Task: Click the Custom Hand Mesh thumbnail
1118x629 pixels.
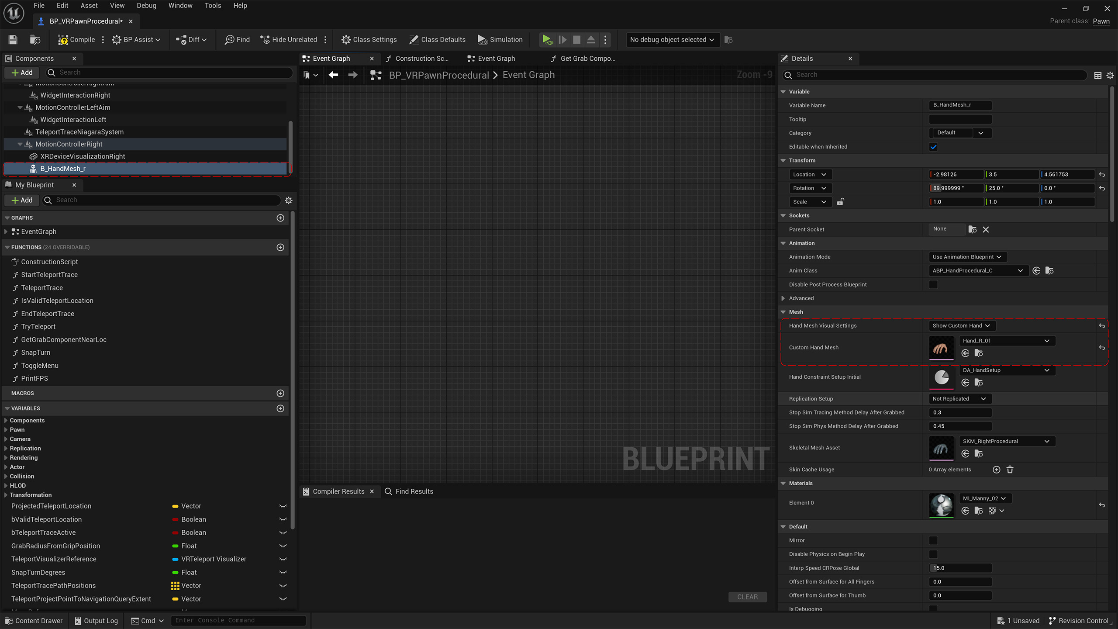Action: pos(941,348)
